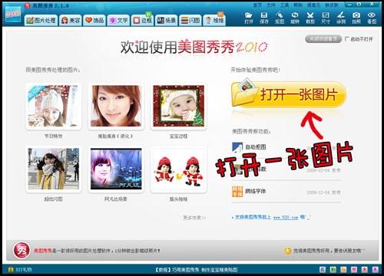Open the 摇头娃娃 Santa dolls thumbnail
Image resolution: width=384 pixels, height=276 pixels.
(x=178, y=169)
